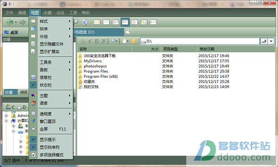Open the address bar history dropdown
278x167 pixels.
point(271,41)
